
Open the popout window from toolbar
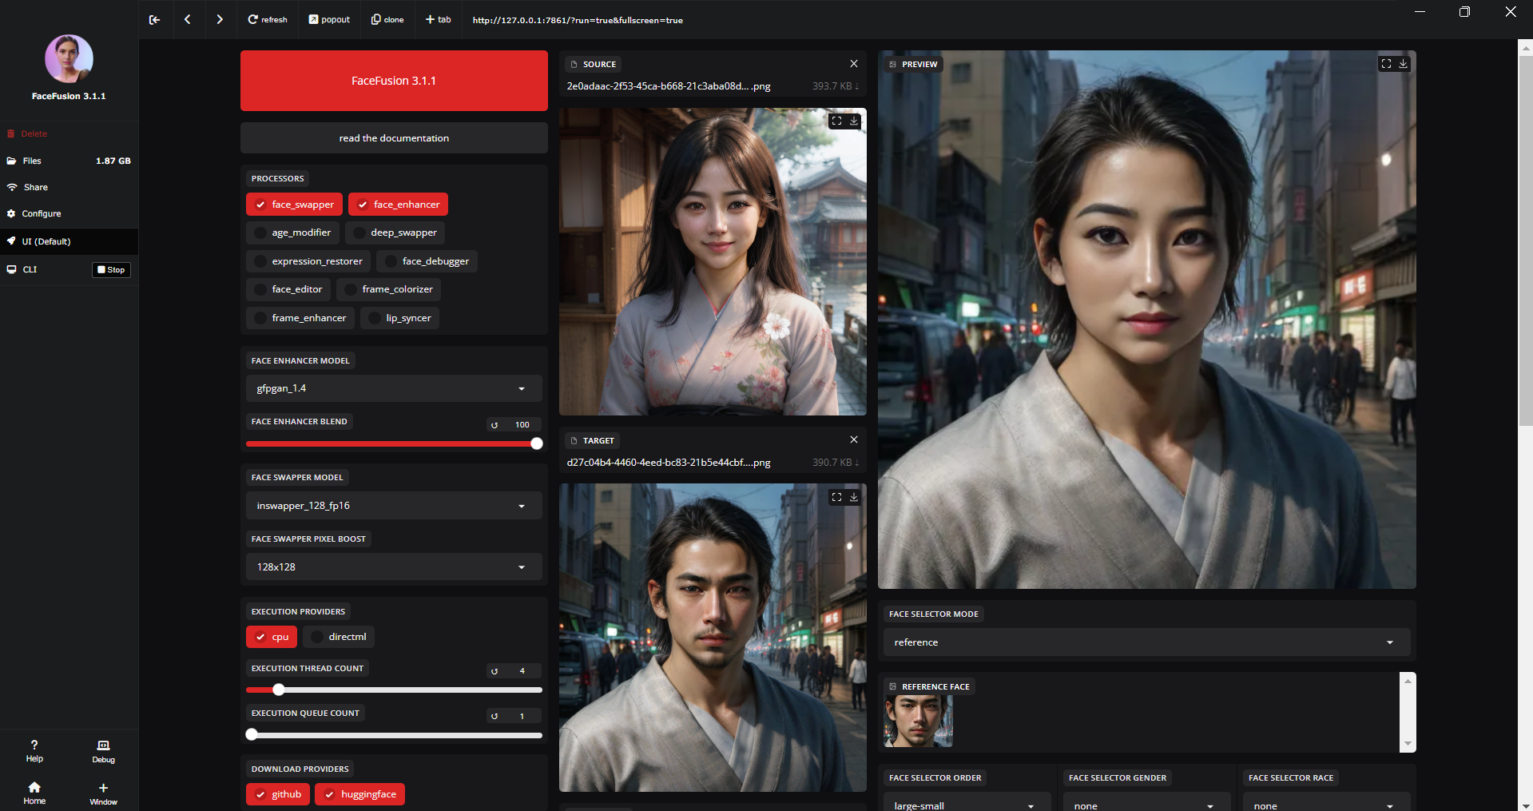[328, 19]
